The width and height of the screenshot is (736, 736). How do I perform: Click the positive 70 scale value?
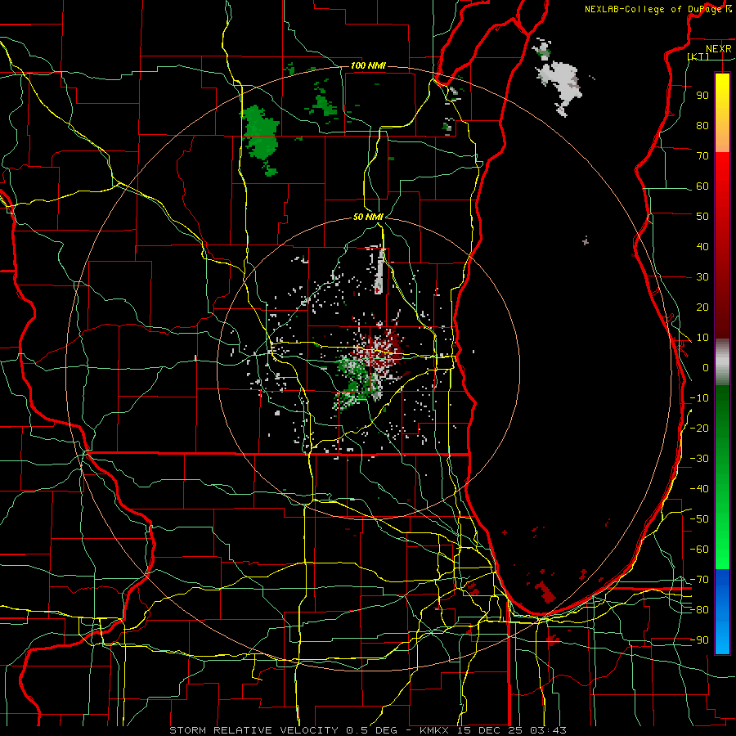click(x=702, y=156)
